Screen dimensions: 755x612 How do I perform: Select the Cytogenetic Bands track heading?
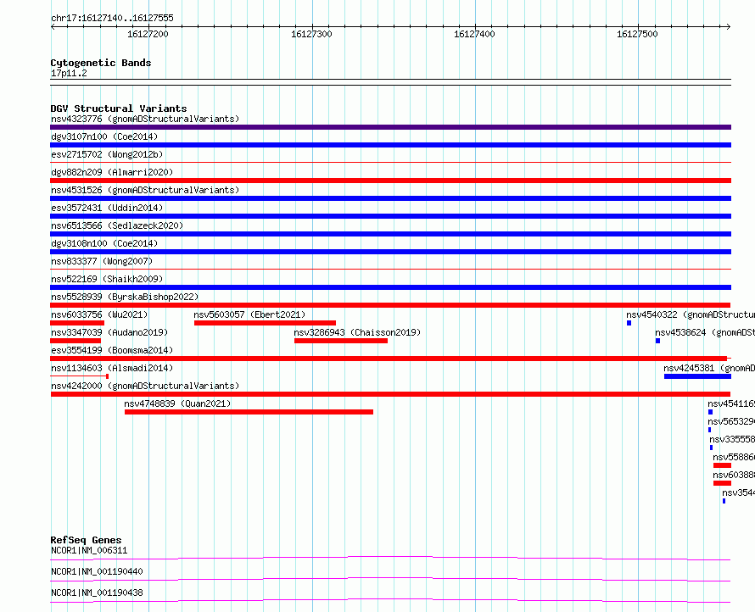point(101,63)
